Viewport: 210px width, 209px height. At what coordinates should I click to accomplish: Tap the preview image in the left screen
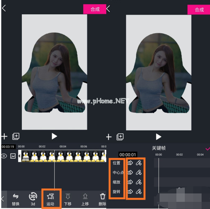point(55,72)
